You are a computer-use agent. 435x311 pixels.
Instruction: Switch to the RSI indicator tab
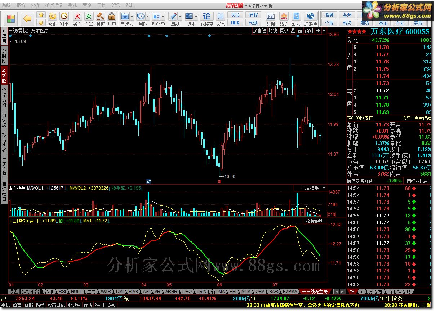[x=62, y=292]
